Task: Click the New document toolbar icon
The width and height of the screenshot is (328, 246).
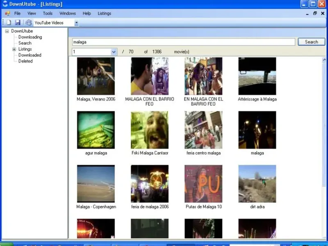Action: click(x=9, y=23)
